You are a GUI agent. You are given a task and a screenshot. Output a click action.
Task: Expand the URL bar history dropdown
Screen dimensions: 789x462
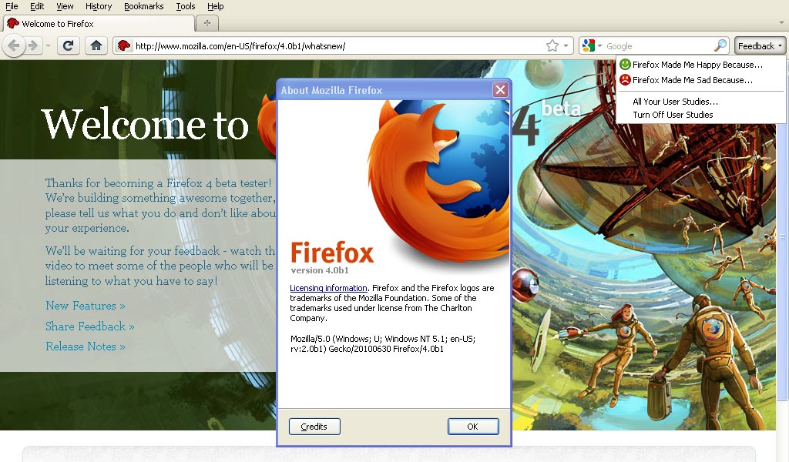click(566, 45)
